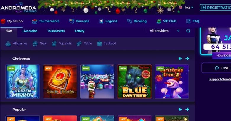Viewport: 231px width, 121px height.
Task: Open the FAQ help icon
Action: tap(188, 21)
